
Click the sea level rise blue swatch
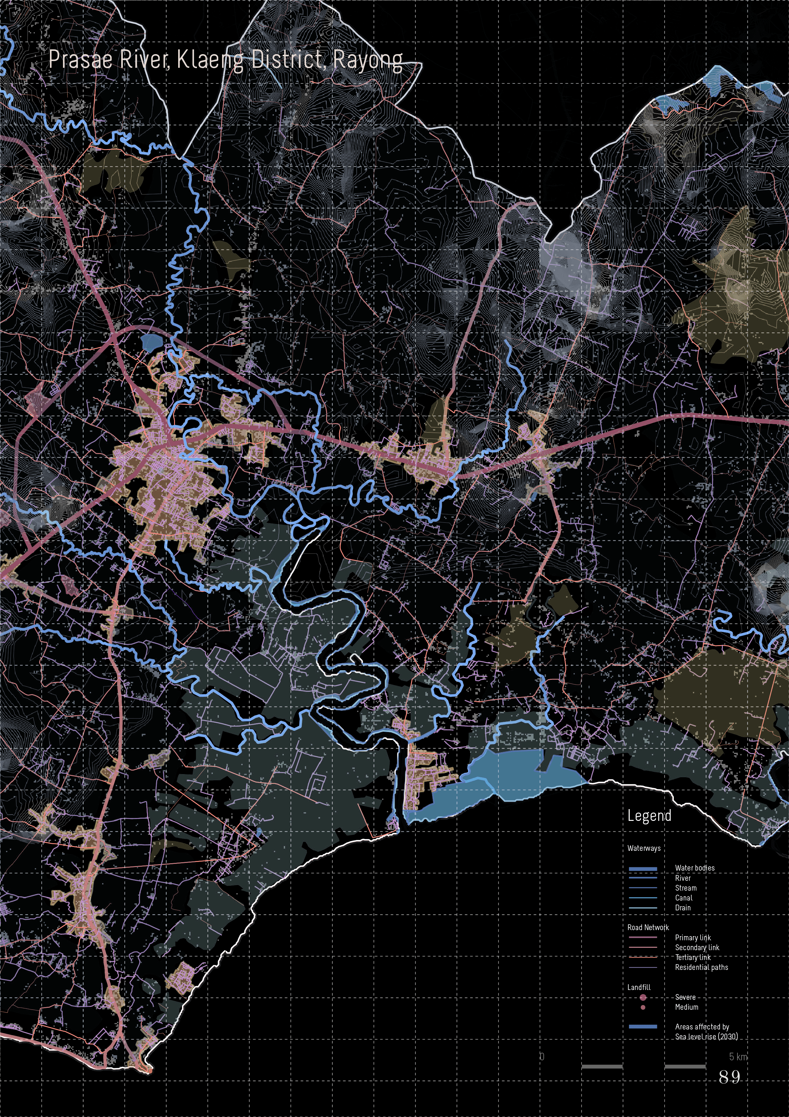pyautogui.click(x=643, y=1027)
